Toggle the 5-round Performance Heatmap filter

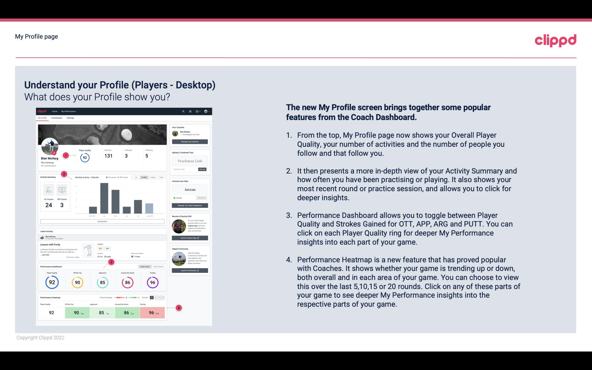[x=152, y=298]
